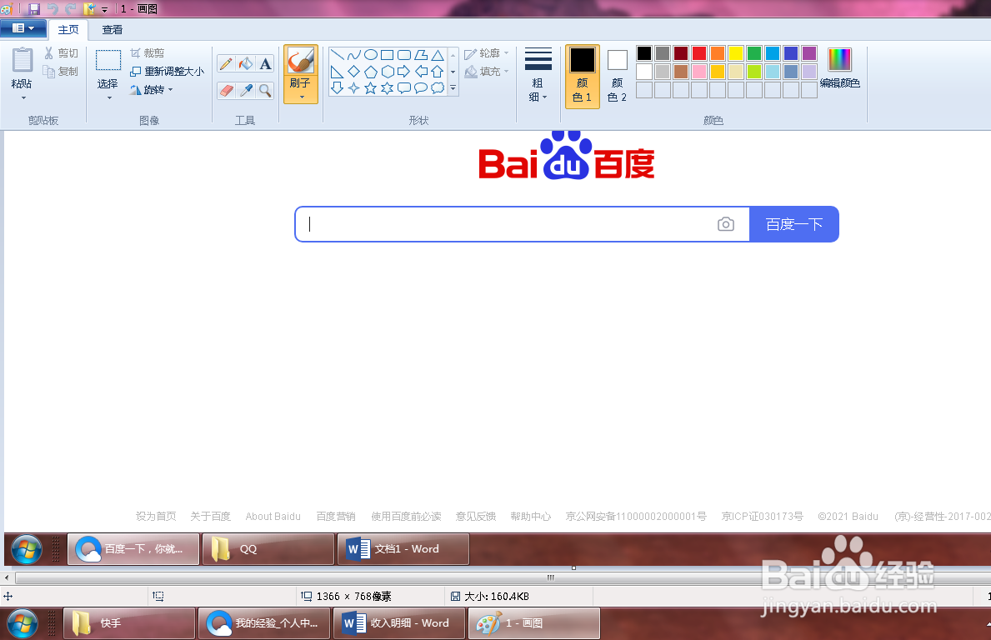Screen dimensions: 991x640
Task: Activate Color 2 (颜色2) selector
Action: point(617,76)
